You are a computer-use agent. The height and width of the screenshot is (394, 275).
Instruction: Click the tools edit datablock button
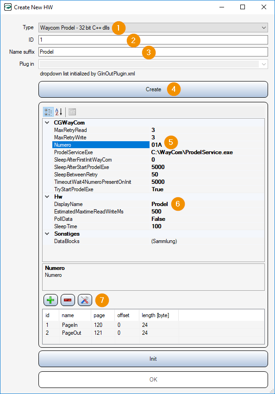(85, 300)
